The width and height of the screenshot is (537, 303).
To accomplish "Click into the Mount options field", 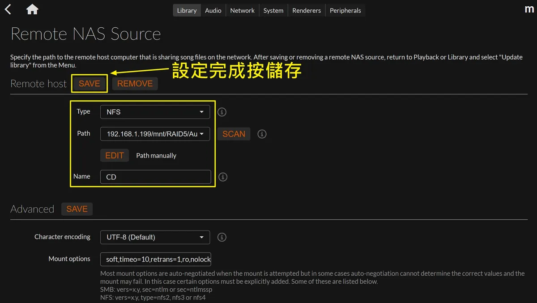I will click(x=155, y=259).
